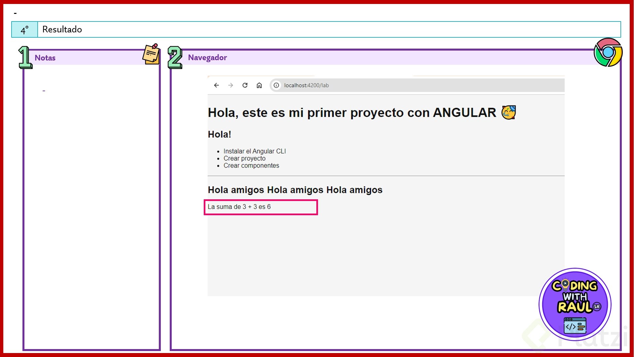Click the browser back arrow
Viewport: 634px width, 357px height.
pyautogui.click(x=216, y=85)
